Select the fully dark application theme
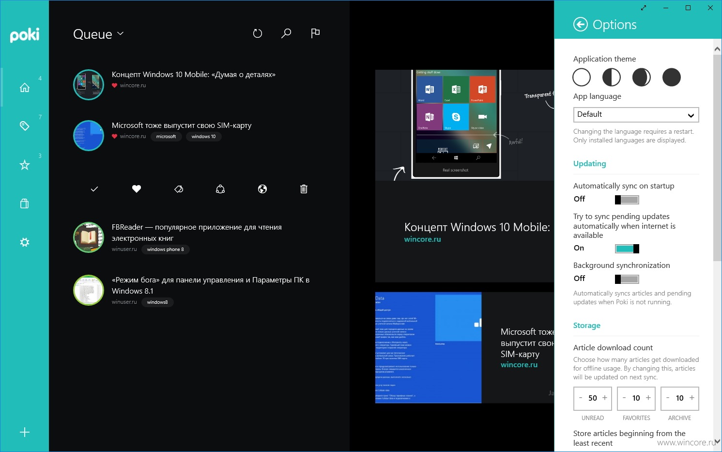Viewport: 722px width, 452px height. [672, 77]
